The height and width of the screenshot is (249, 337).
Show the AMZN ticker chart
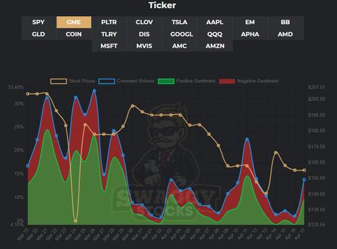point(215,46)
